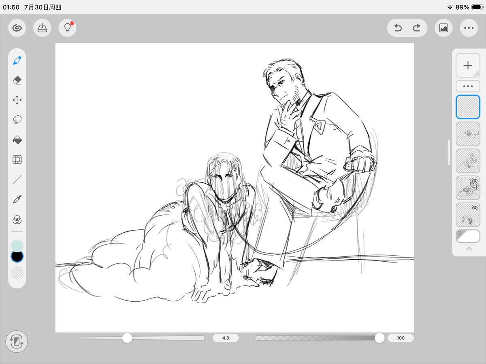This screenshot has height=364, width=486.
Task: Open the three-dot more options menu at top right
Action: click(469, 28)
